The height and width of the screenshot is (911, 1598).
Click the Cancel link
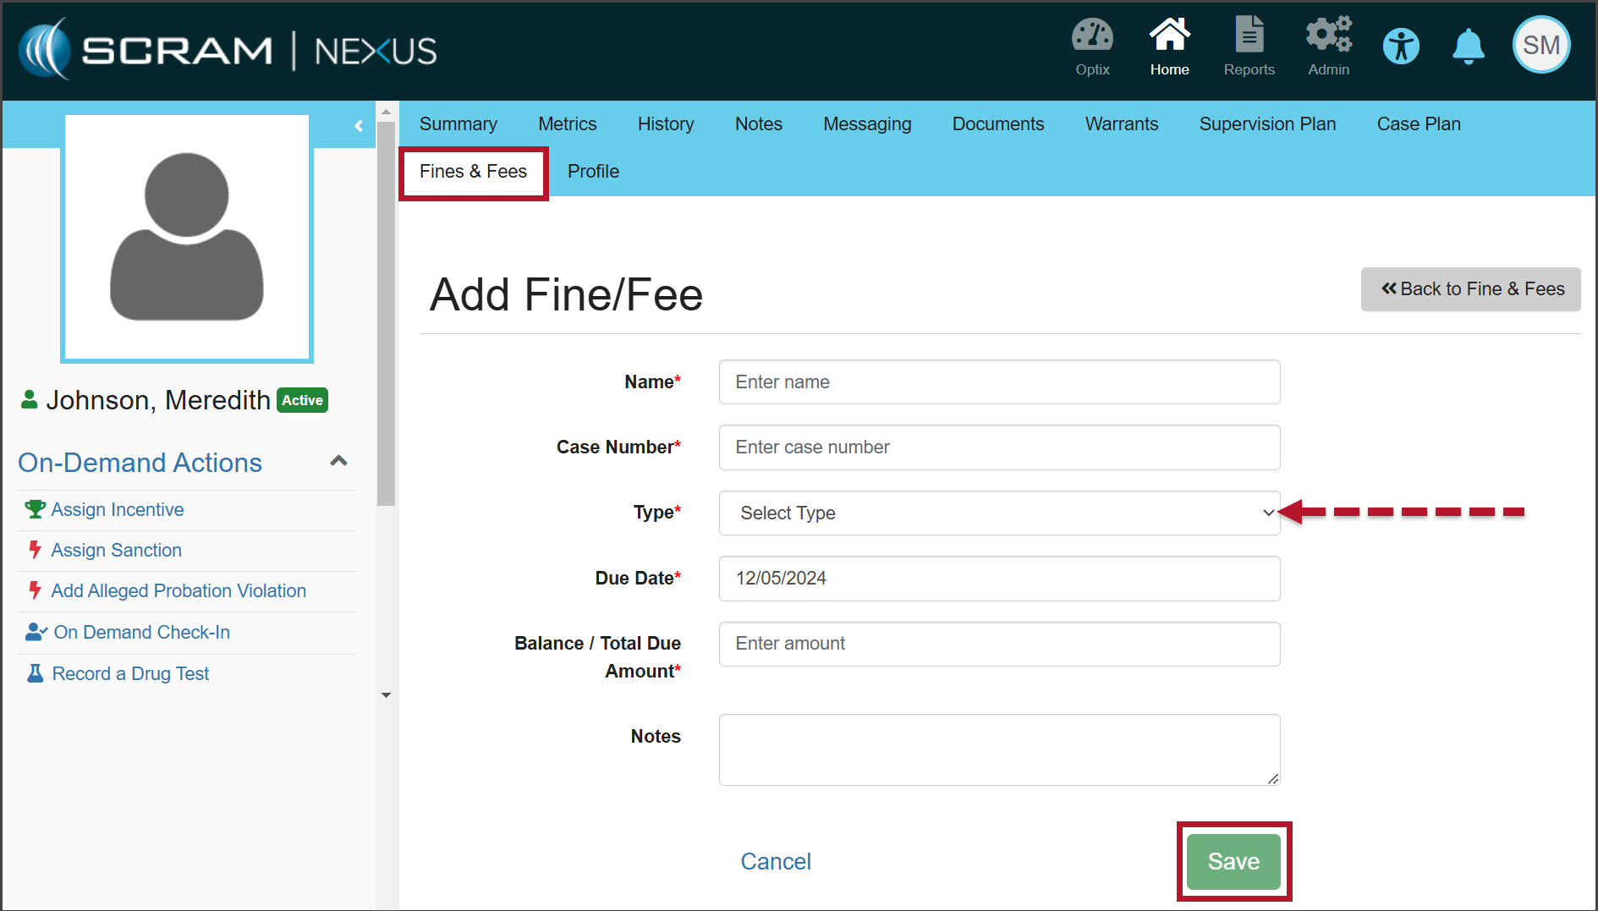coord(775,861)
